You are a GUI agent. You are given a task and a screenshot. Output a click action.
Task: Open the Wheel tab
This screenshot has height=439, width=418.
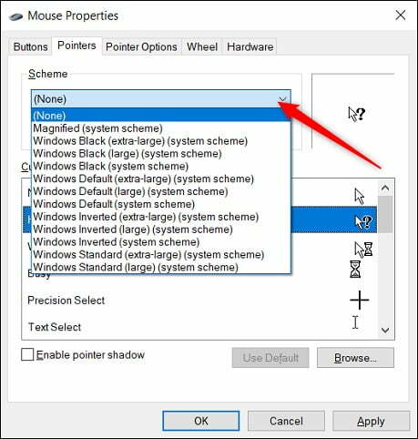202,46
